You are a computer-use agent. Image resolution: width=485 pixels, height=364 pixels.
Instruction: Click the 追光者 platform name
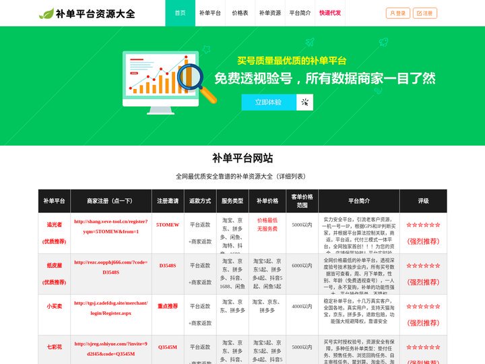tap(55, 224)
